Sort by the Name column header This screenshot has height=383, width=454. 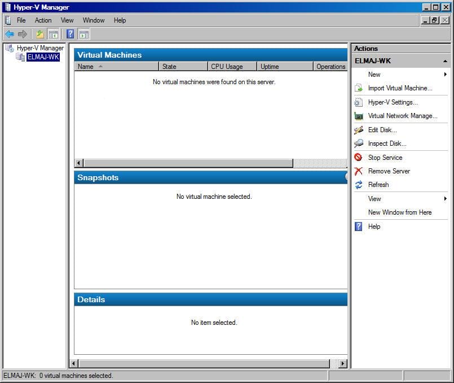pos(116,67)
